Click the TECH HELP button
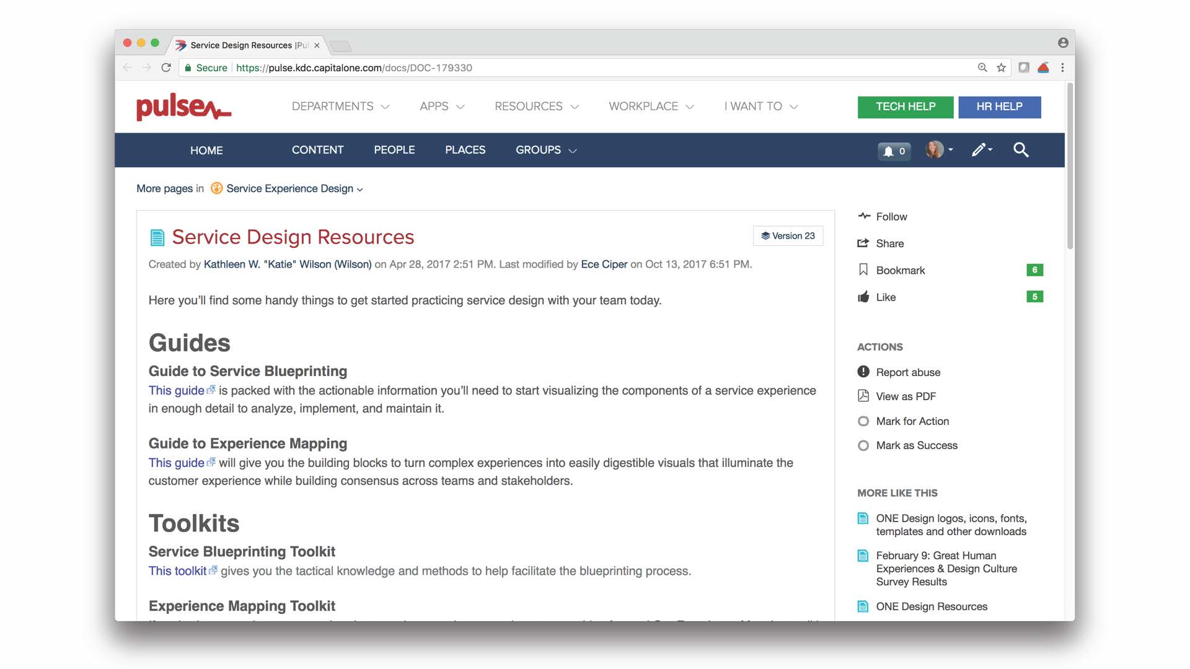Viewport: 1190px width, 669px height. (906, 107)
